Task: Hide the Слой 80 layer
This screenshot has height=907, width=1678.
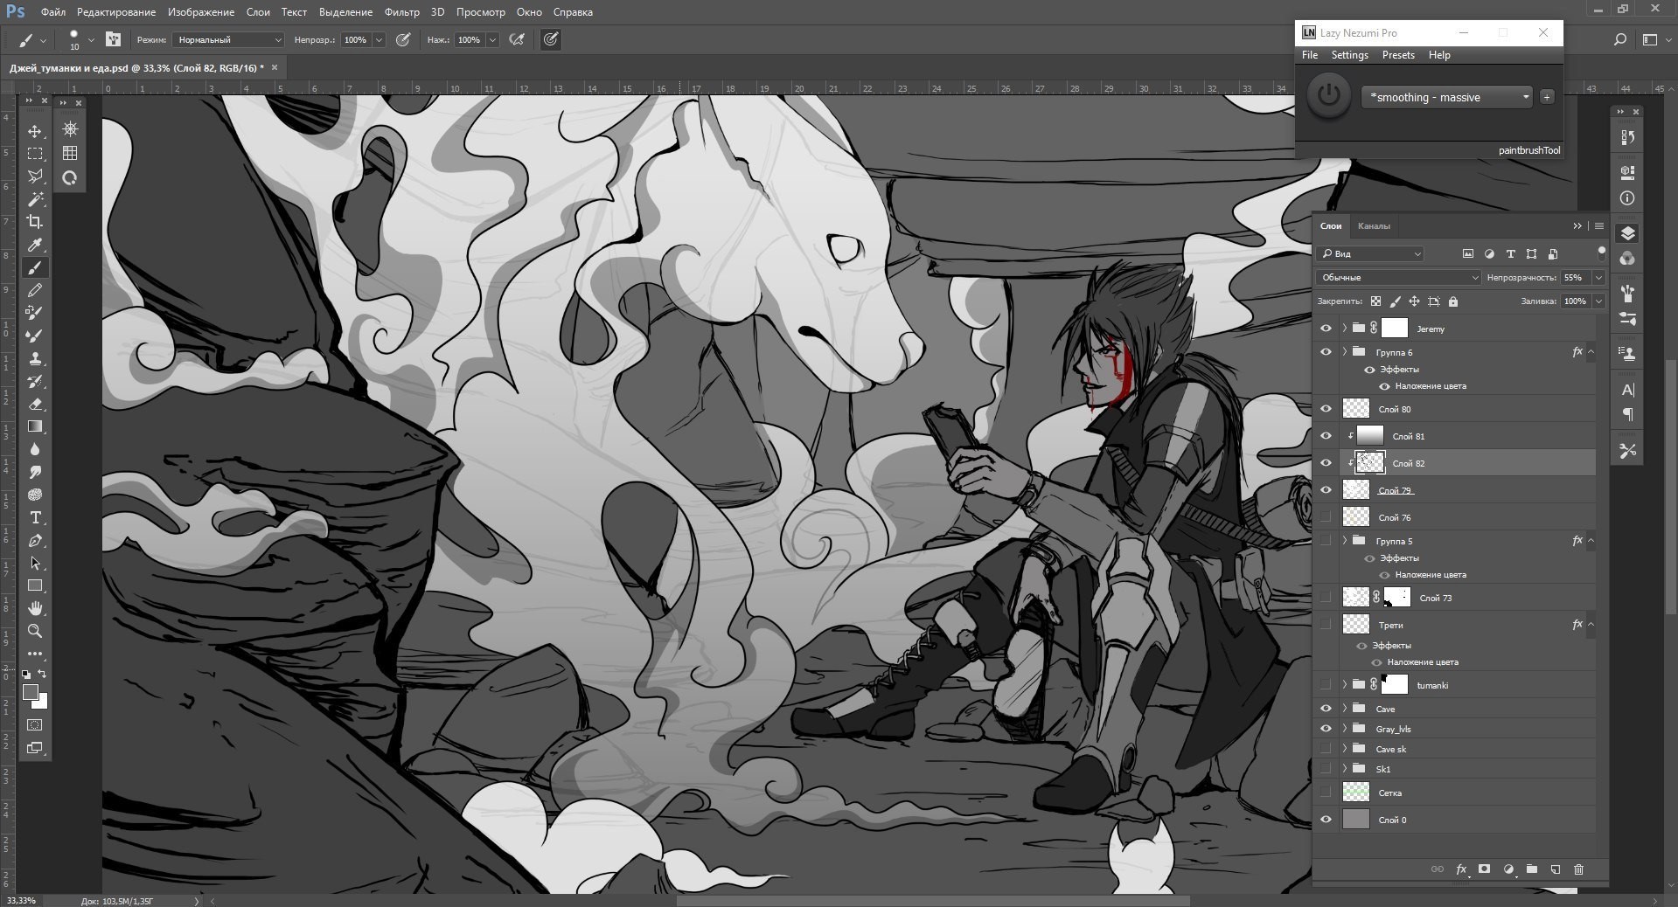Action: point(1326,409)
